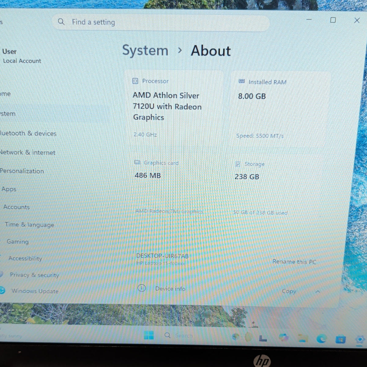
Task: Open Accessibility settings
Action: (x=25, y=258)
